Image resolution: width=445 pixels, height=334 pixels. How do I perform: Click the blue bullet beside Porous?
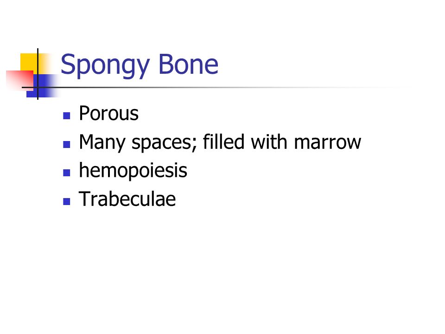pos(67,116)
